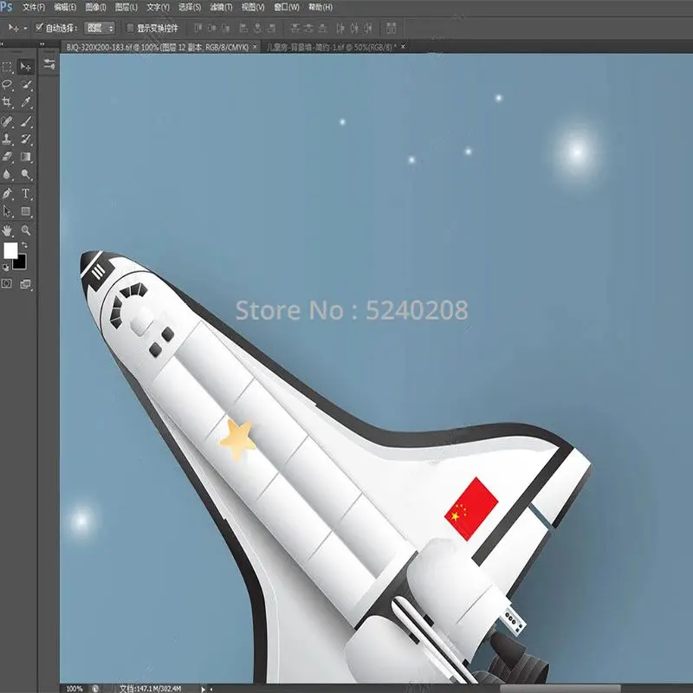Open the 图像(I) menu
Viewport: 693px width, 693px height.
tap(95, 7)
